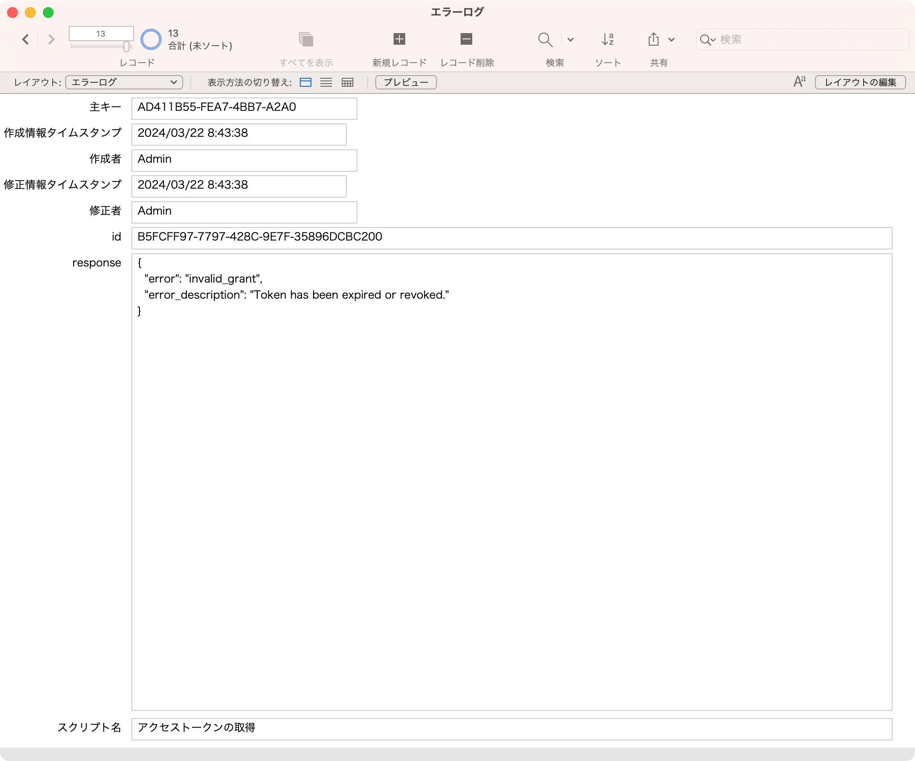This screenshot has width=915, height=761.
Task: Click the New Record plus icon
Action: pos(399,39)
